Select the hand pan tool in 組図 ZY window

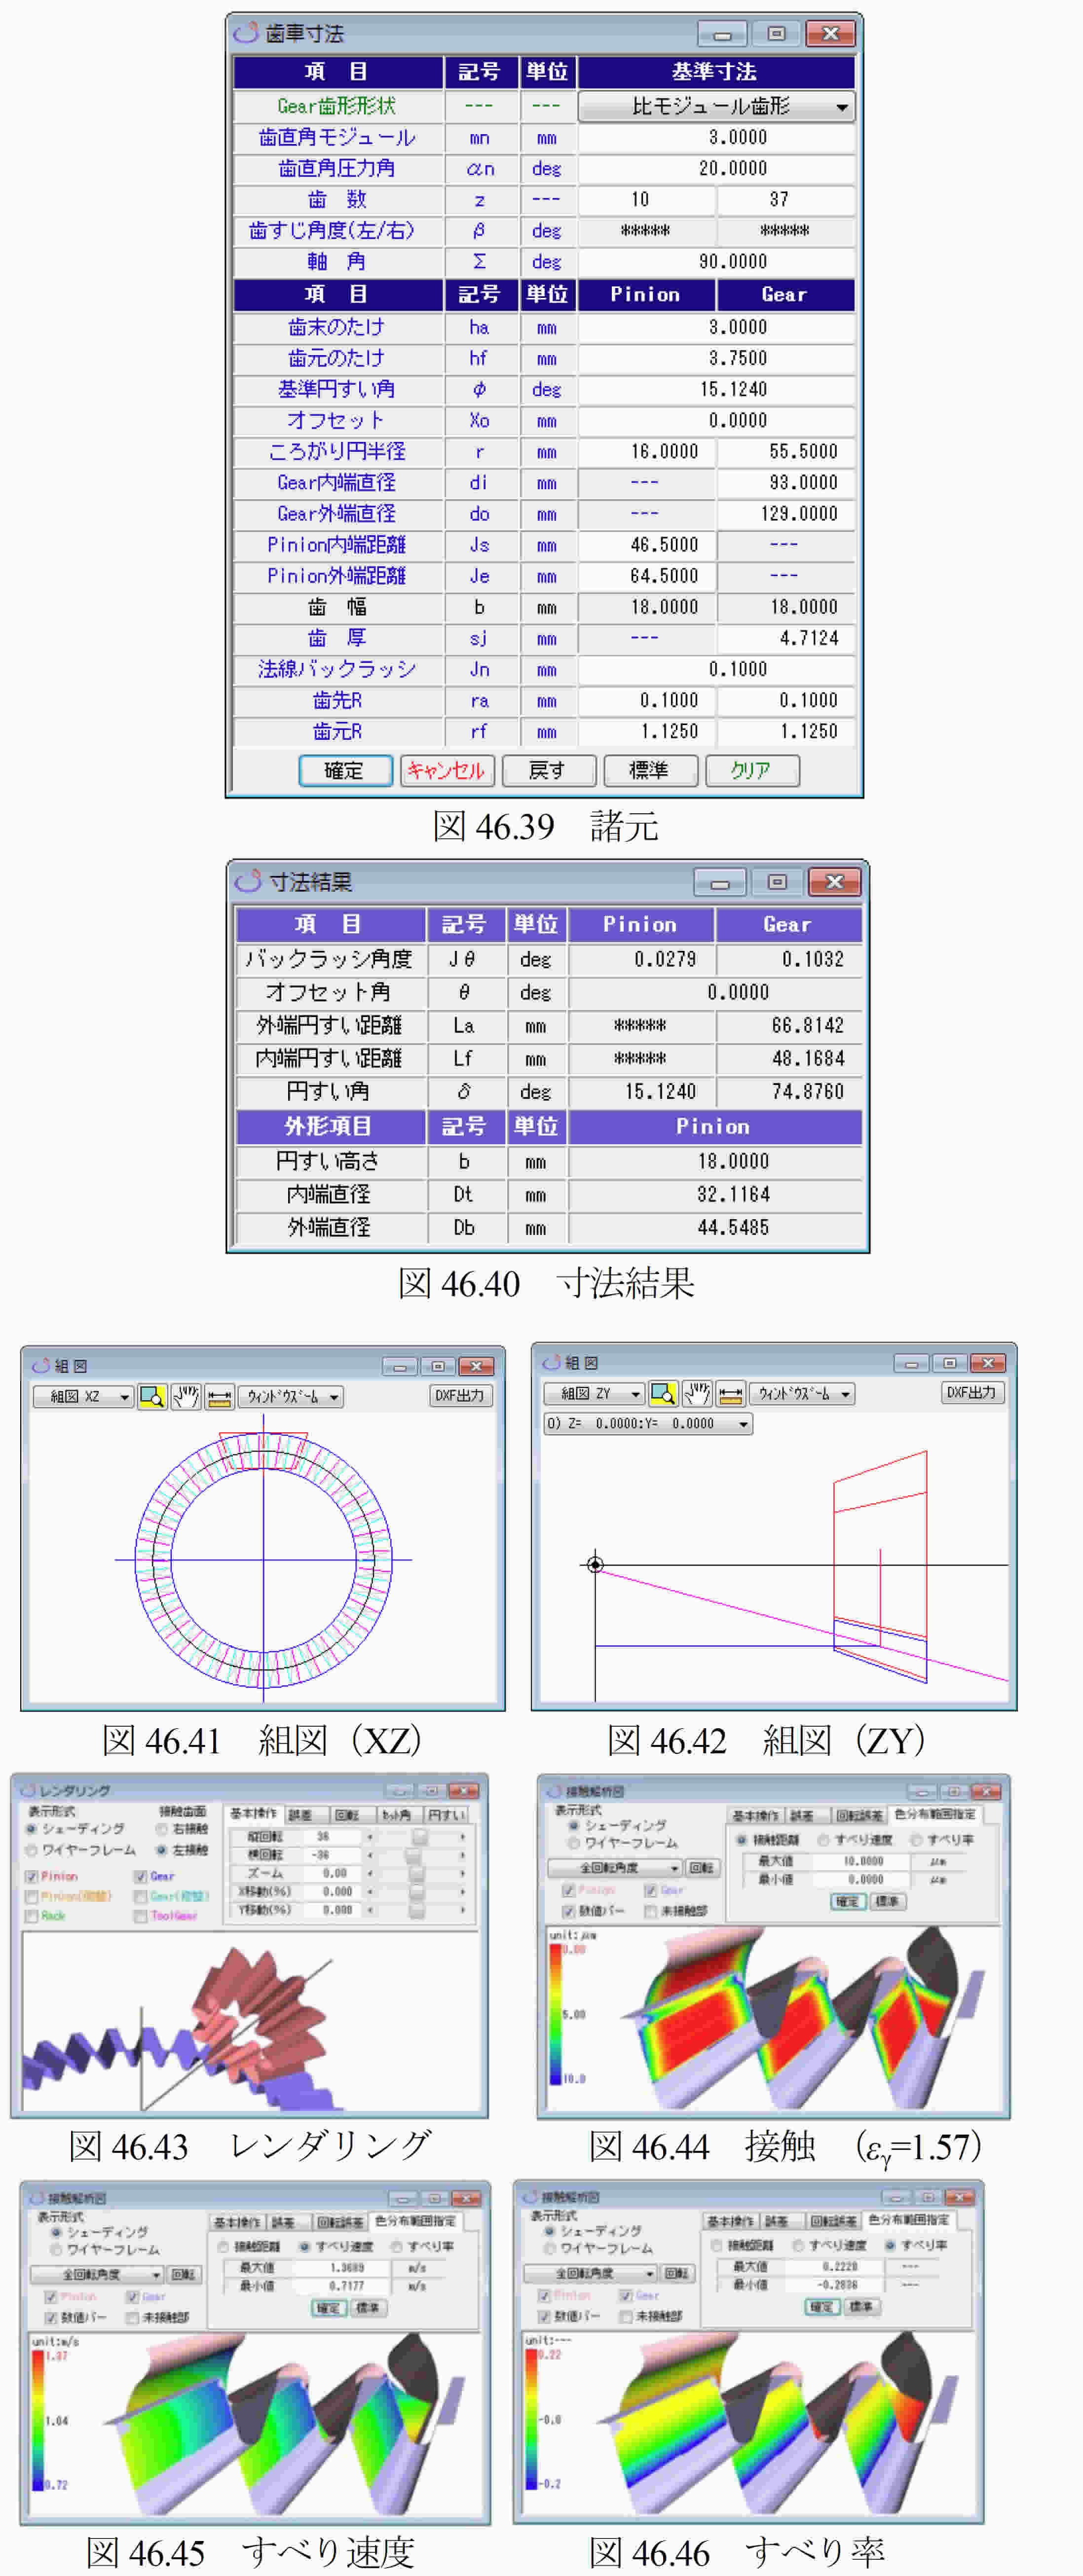pyautogui.click(x=696, y=1393)
